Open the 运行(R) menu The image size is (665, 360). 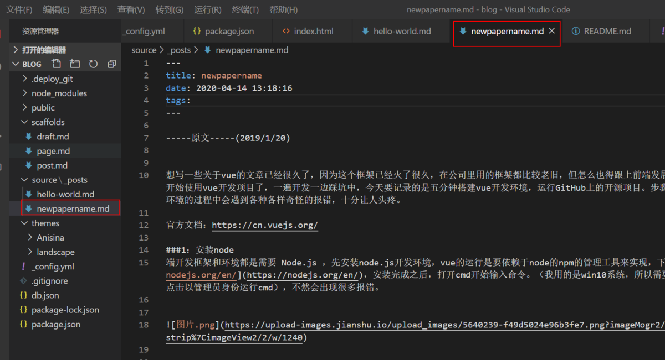[208, 9]
